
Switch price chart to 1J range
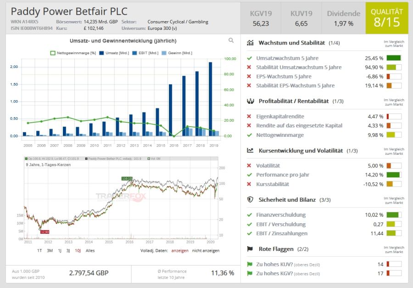(60, 250)
